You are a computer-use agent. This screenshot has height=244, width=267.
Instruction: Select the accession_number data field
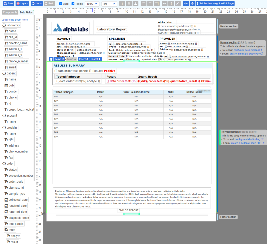point(19,175)
